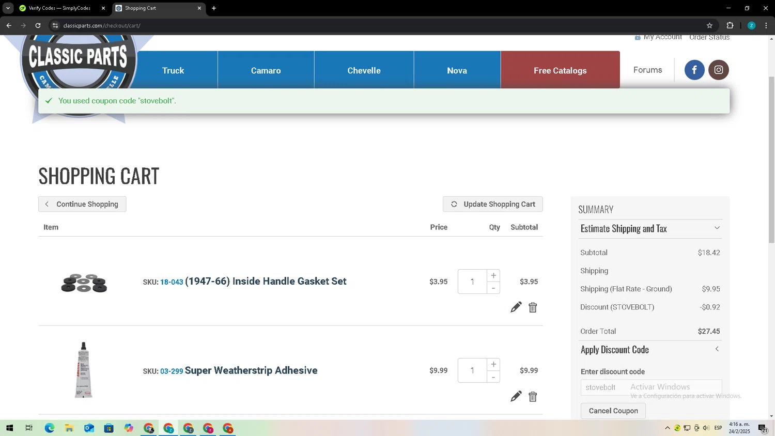Image resolution: width=775 pixels, height=436 pixels.
Task: Switch to the Verify Codes SimplyCodes tab
Action: [x=60, y=8]
